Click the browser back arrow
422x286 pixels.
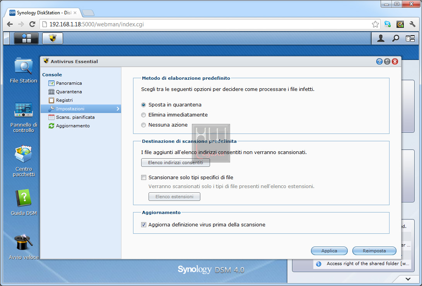(x=10, y=24)
